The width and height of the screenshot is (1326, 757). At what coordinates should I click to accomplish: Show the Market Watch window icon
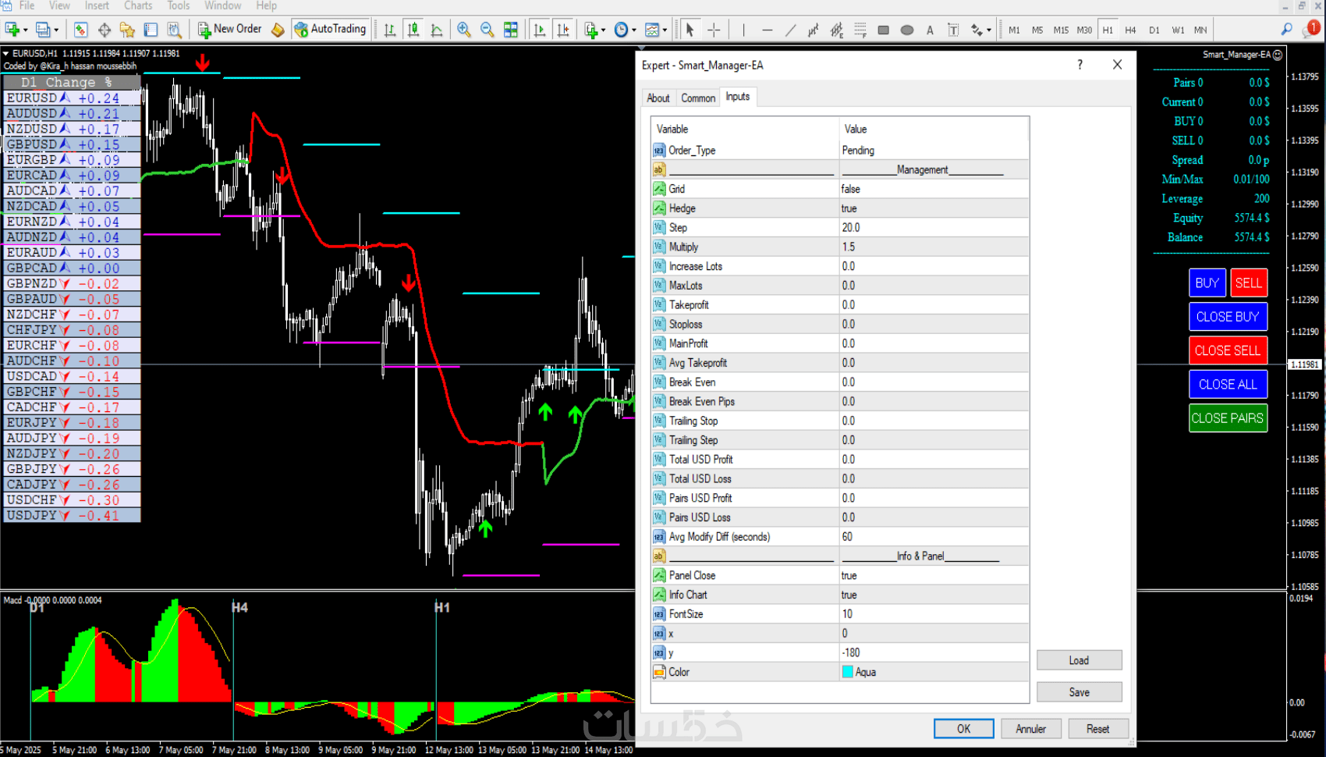[80, 30]
